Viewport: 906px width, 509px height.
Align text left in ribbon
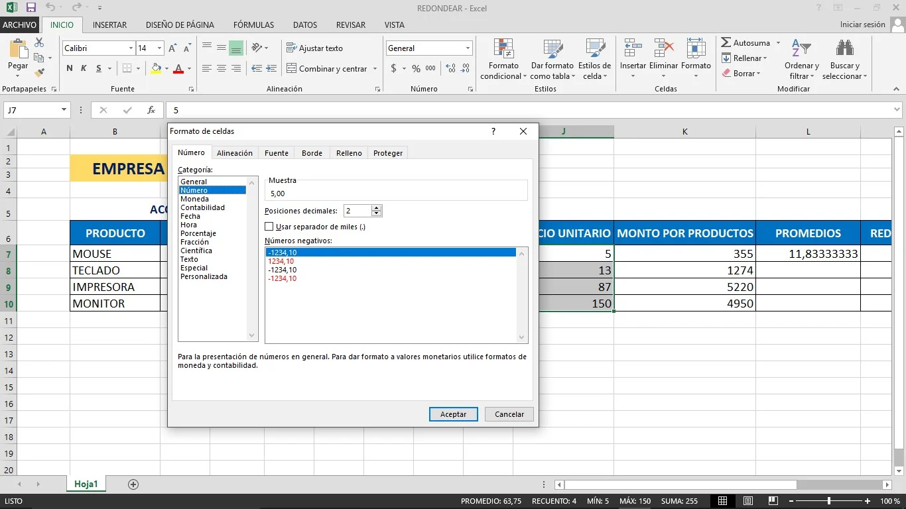pyautogui.click(x=207, y=68)
